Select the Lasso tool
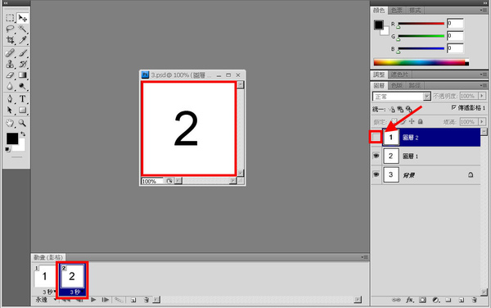This screenshot has height=308, width=491. pos(10,29)
